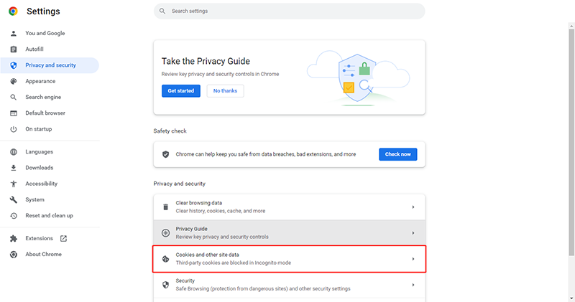
Task: Click the Appearance palette icon
Action: 14,81
